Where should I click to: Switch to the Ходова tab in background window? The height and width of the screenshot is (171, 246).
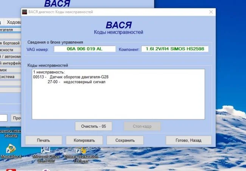click(14, 22)
